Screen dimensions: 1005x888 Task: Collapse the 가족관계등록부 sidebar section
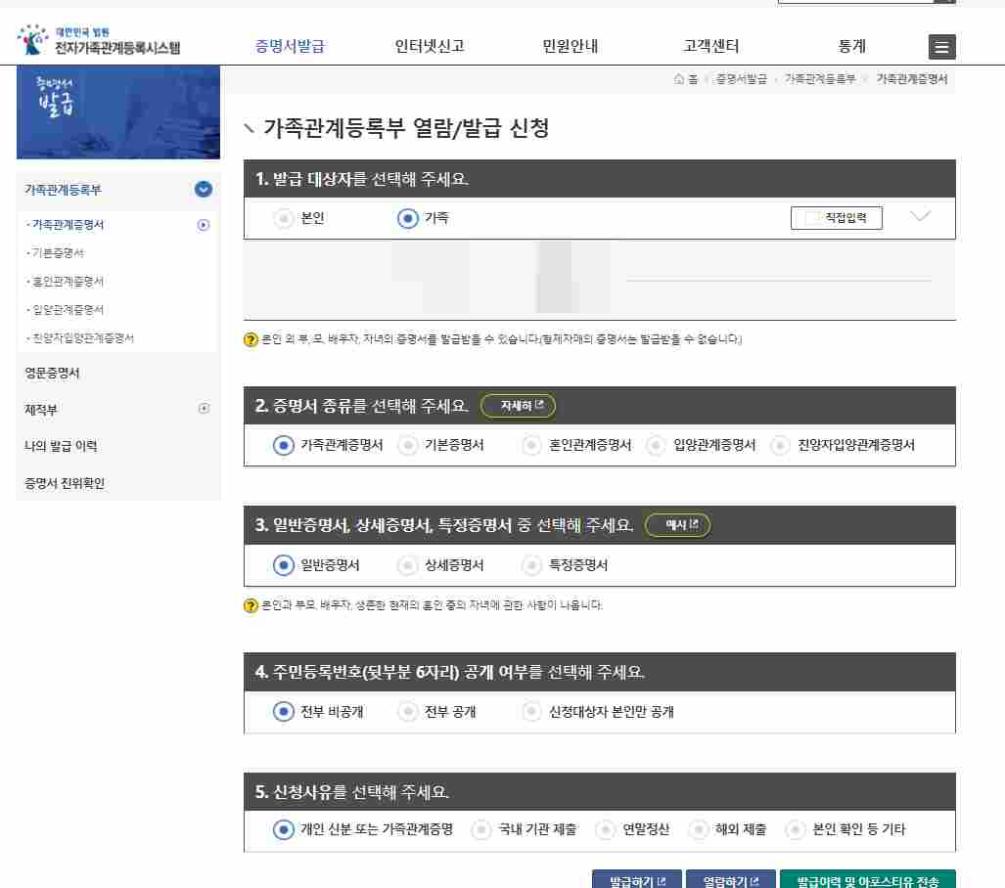tap(204, 190)
